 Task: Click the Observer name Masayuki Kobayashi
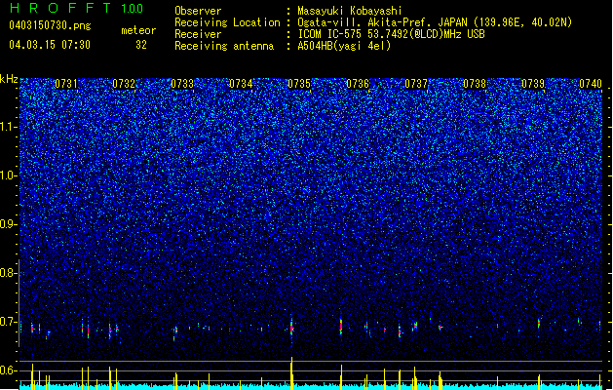(x=350, y=11)
